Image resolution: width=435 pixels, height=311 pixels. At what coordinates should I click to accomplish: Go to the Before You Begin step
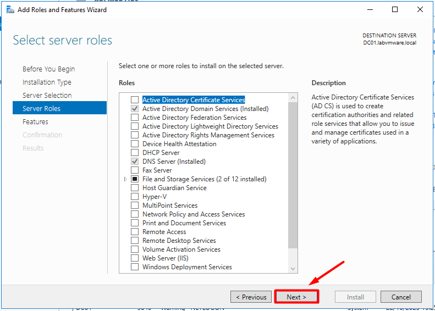click(48, 69)
